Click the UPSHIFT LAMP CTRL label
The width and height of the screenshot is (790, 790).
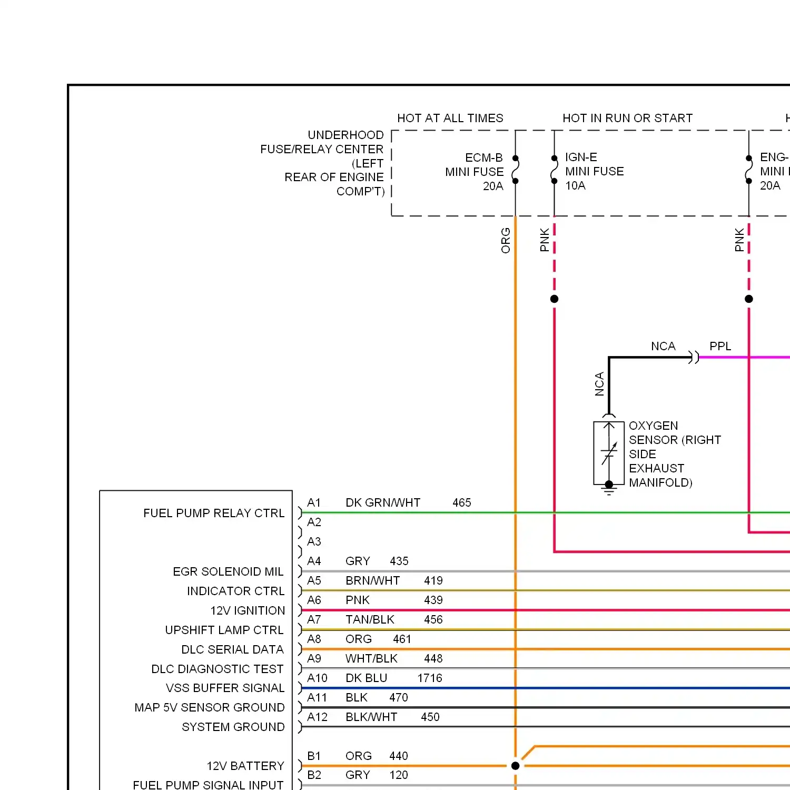click(x=224, y=630)
